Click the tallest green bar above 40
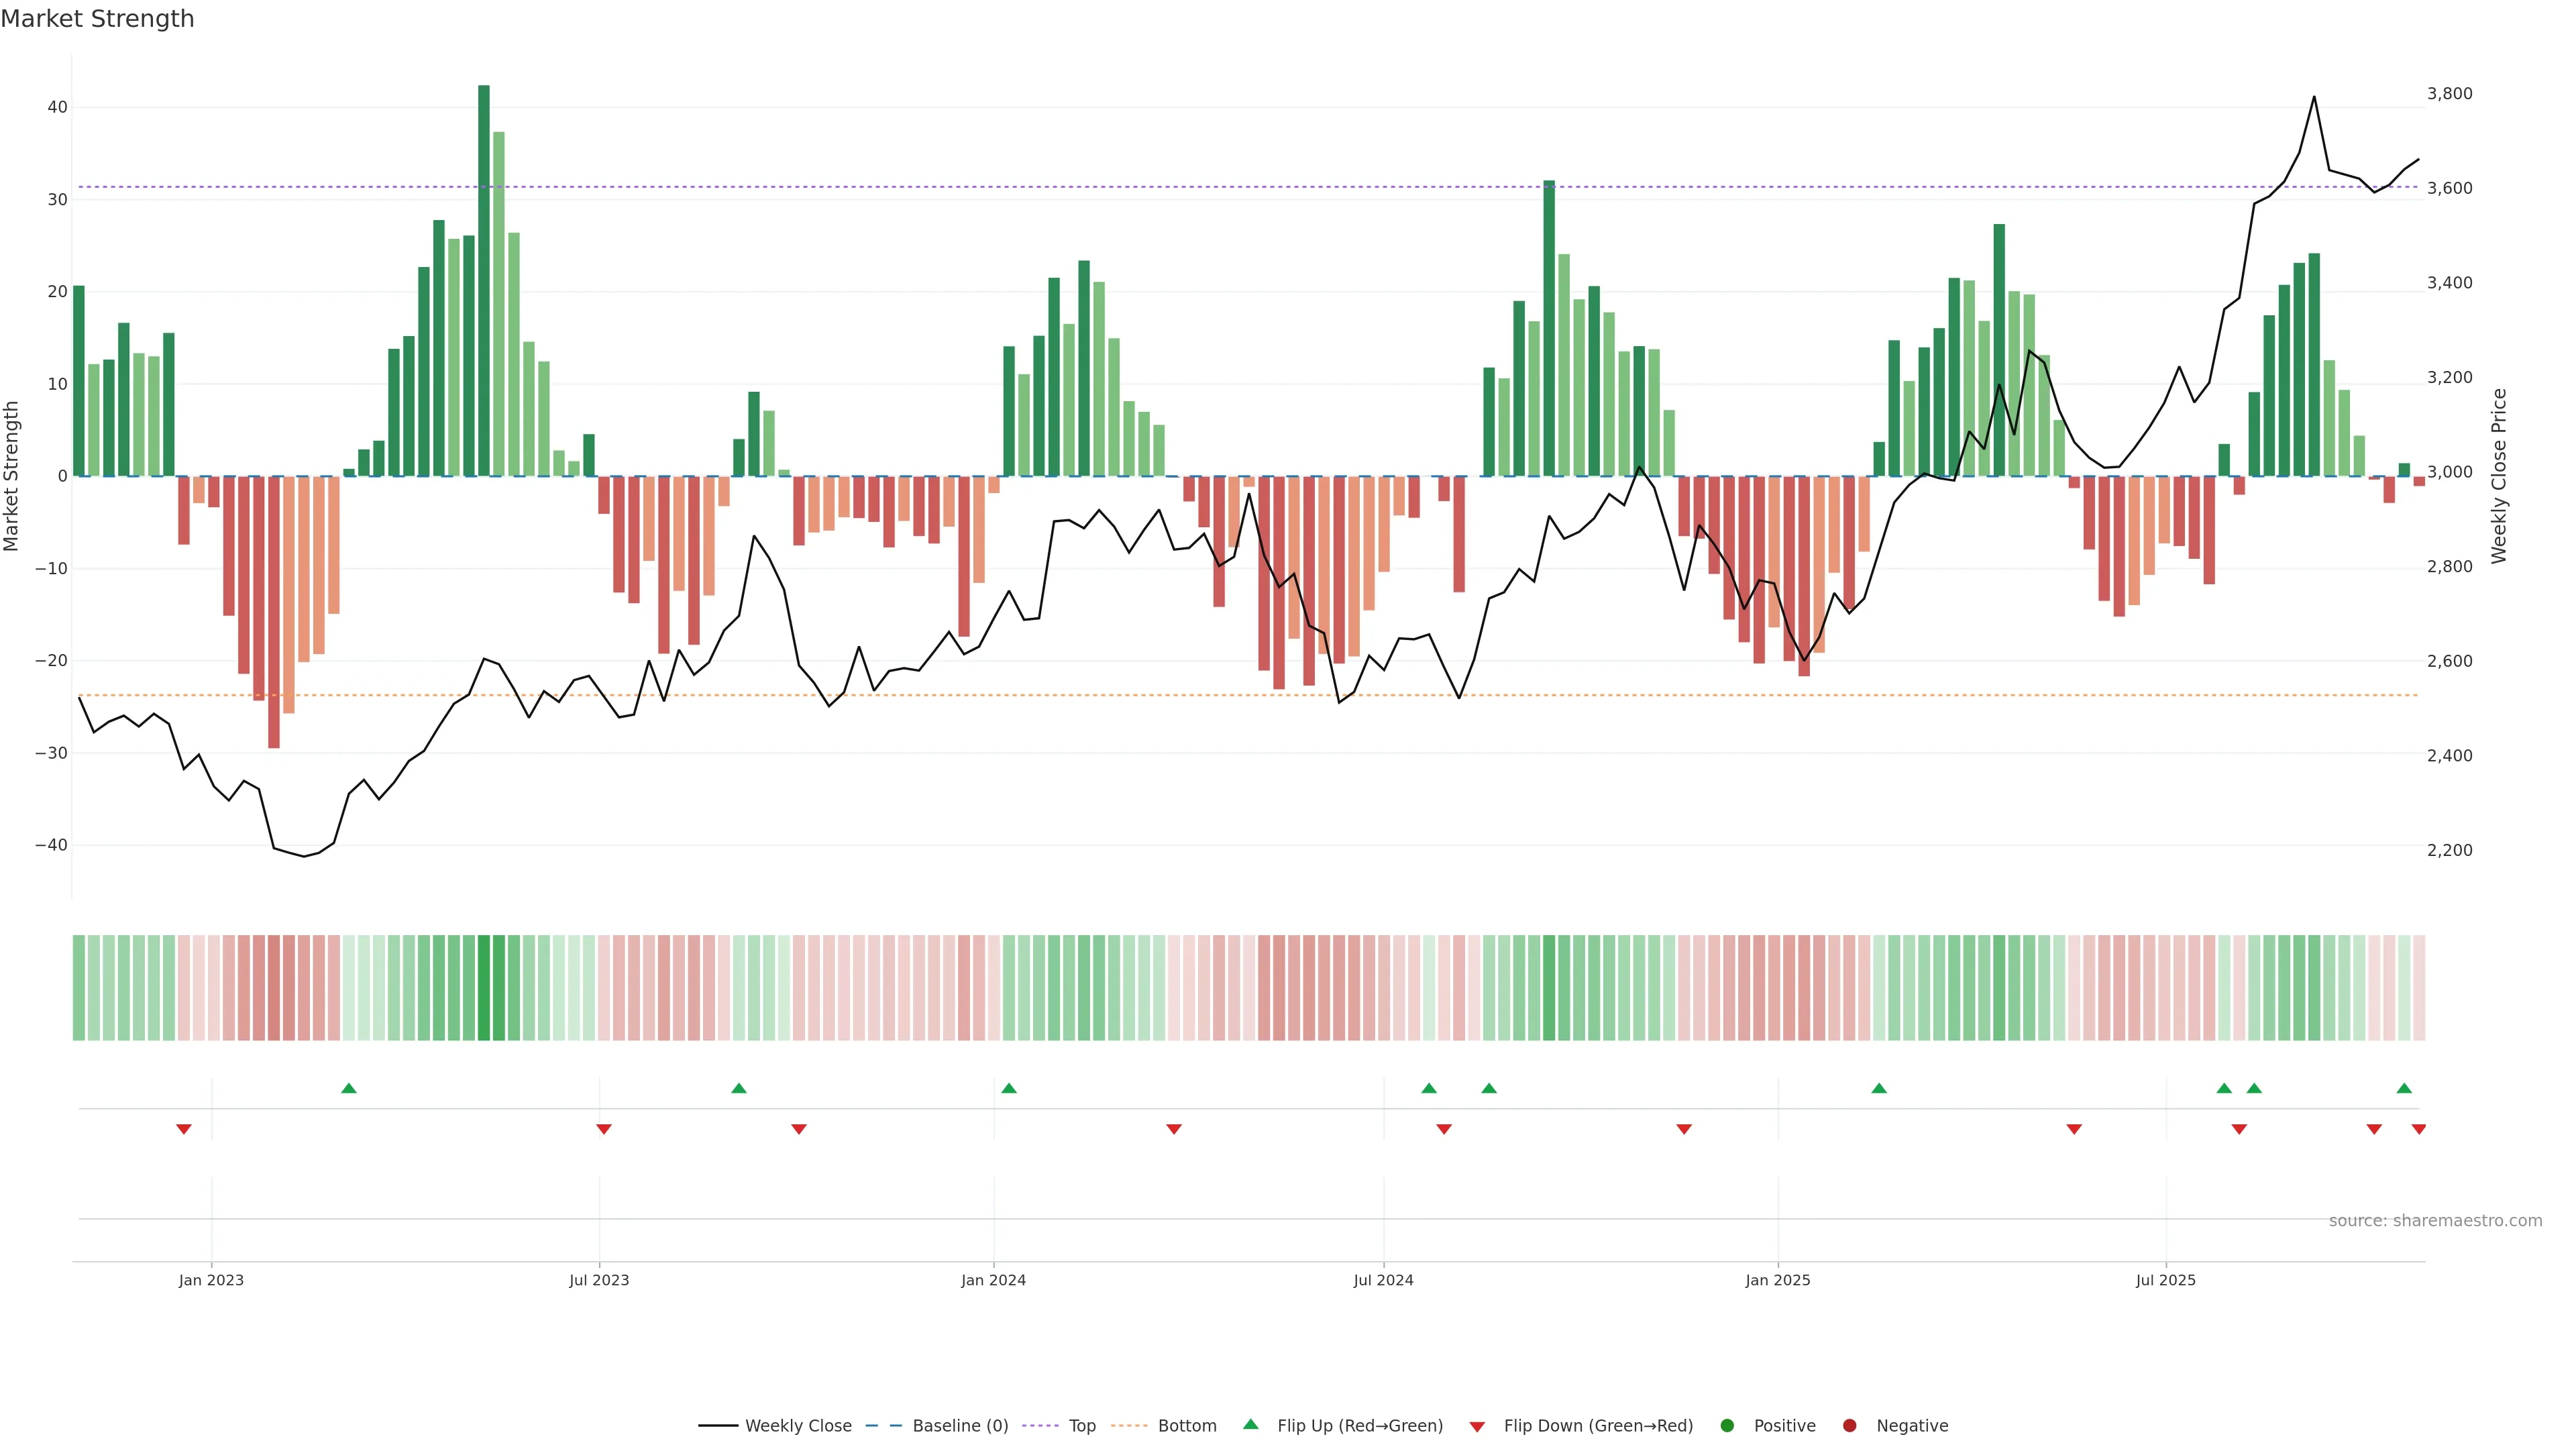The width and height of the screenshot is (2576, 1449). (x=484, y=280)
